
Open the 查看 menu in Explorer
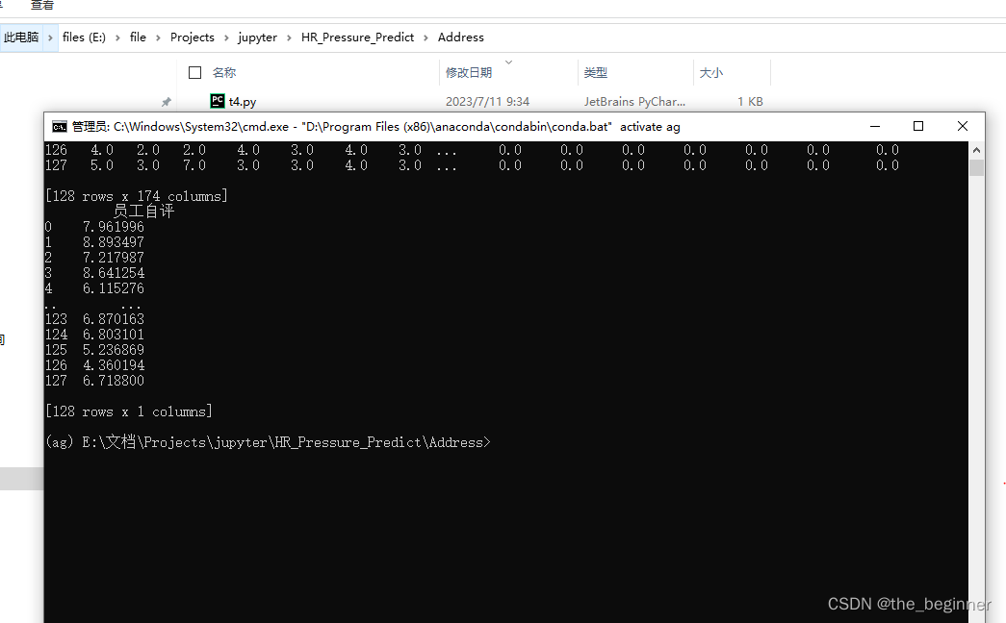point(42,6)
